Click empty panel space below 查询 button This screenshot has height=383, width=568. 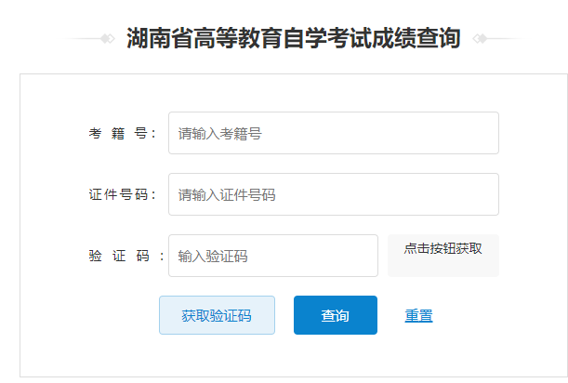tap(336, 355)
